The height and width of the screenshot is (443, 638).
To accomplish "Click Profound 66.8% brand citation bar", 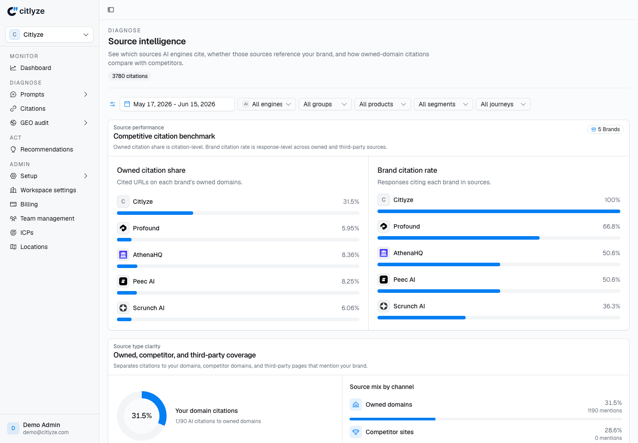I will tap(499, 238).
